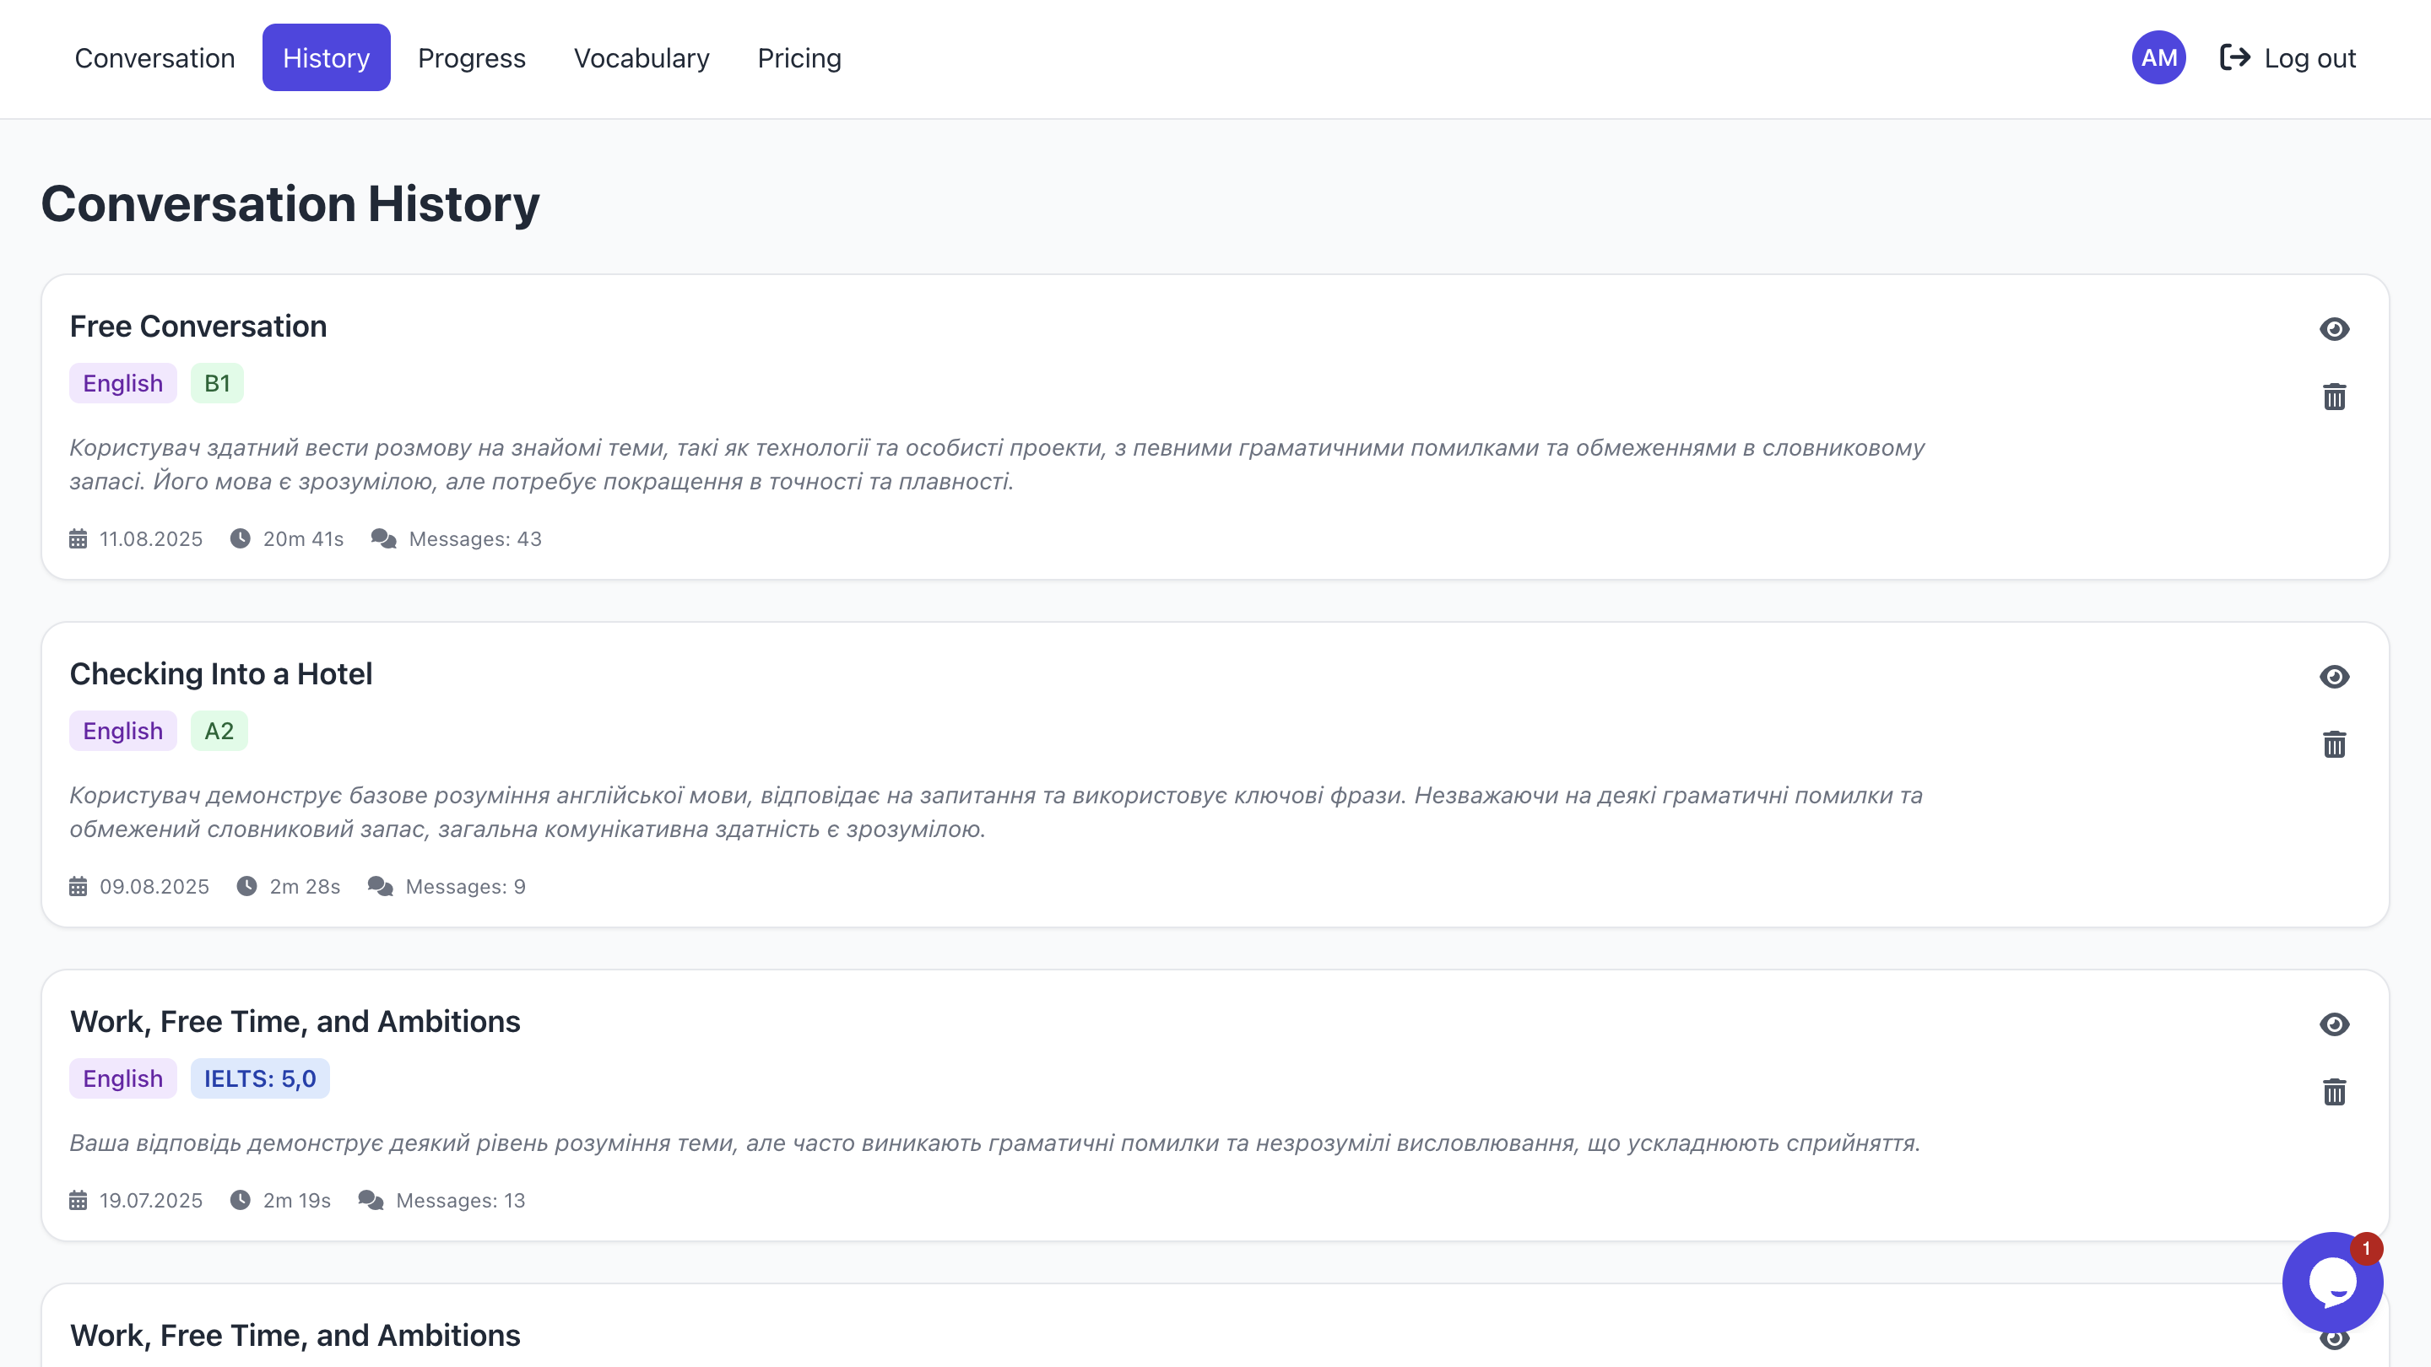Delete the Checking Into a Hotel entry

[2334, 744]
